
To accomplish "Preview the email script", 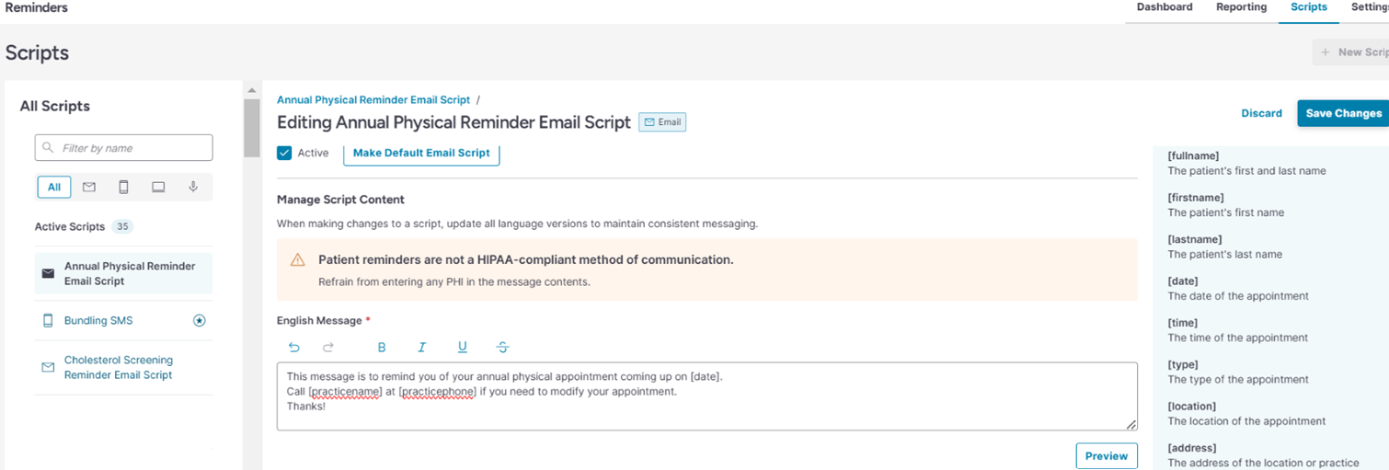I will 1106,456.
